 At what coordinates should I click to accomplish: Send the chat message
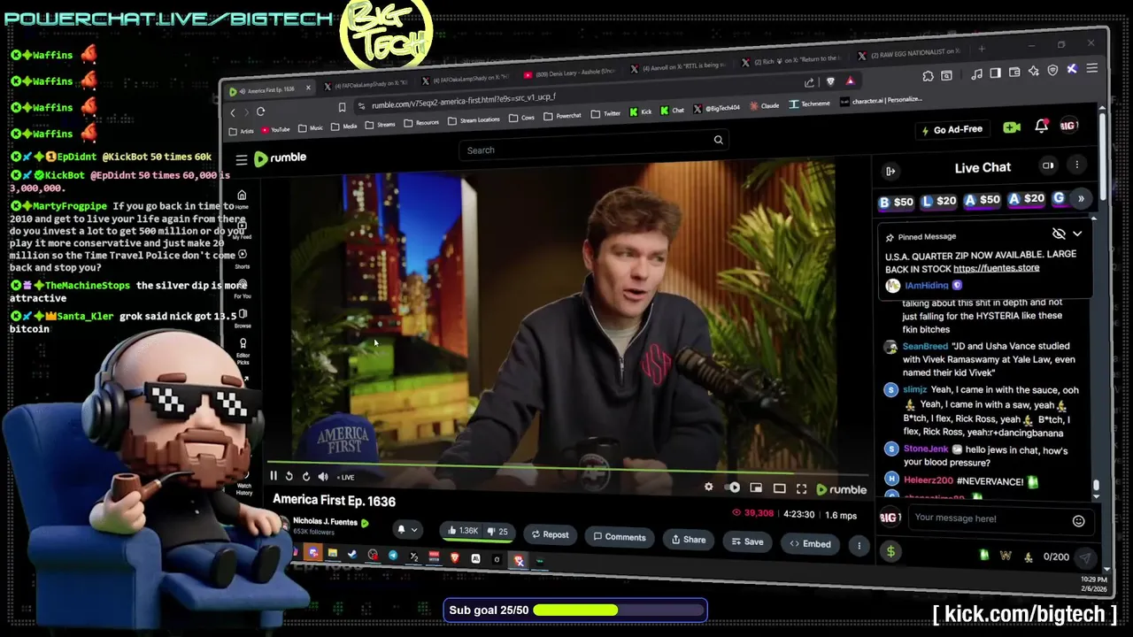click(x=1084, y=558)
